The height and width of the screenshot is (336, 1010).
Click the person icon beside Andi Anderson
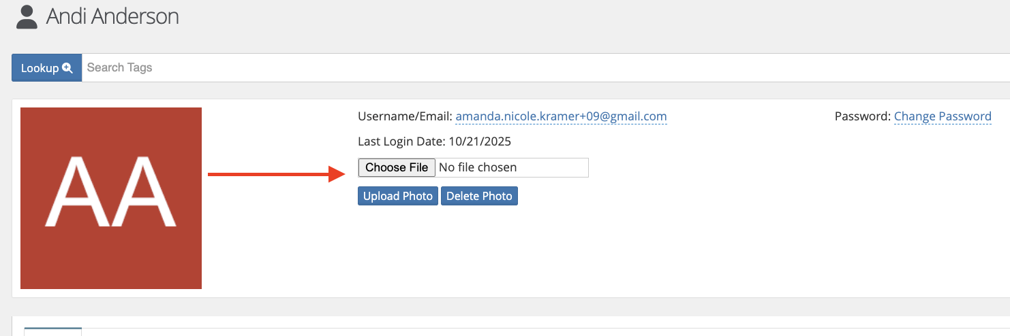[27, 17]
